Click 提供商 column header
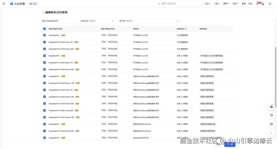277x149 pixels. point(136,29)
